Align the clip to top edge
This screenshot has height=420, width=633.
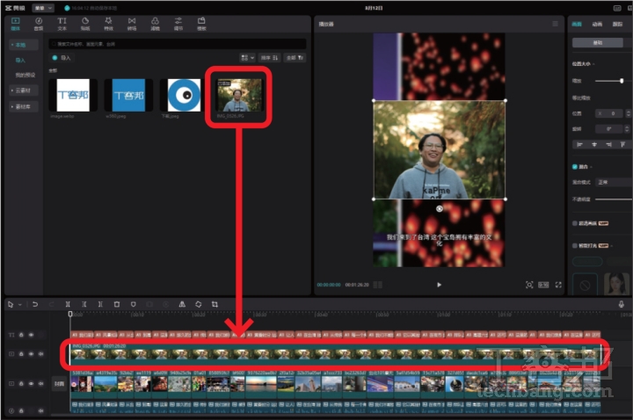(x=623, y=144)
